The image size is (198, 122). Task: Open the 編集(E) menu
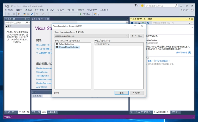point(19,10)
